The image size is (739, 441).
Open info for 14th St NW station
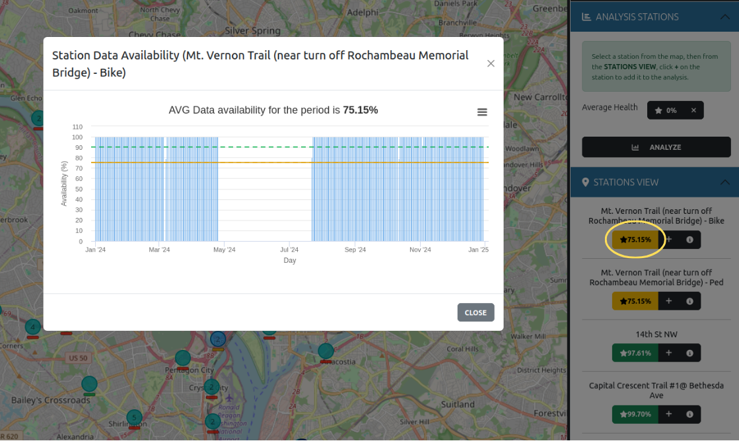689,353
